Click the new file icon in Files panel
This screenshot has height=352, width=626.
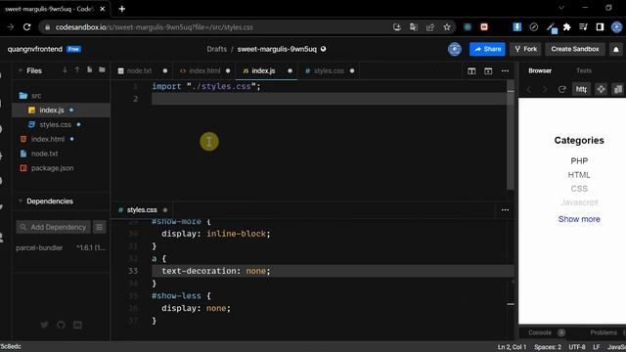coord(89,69)
